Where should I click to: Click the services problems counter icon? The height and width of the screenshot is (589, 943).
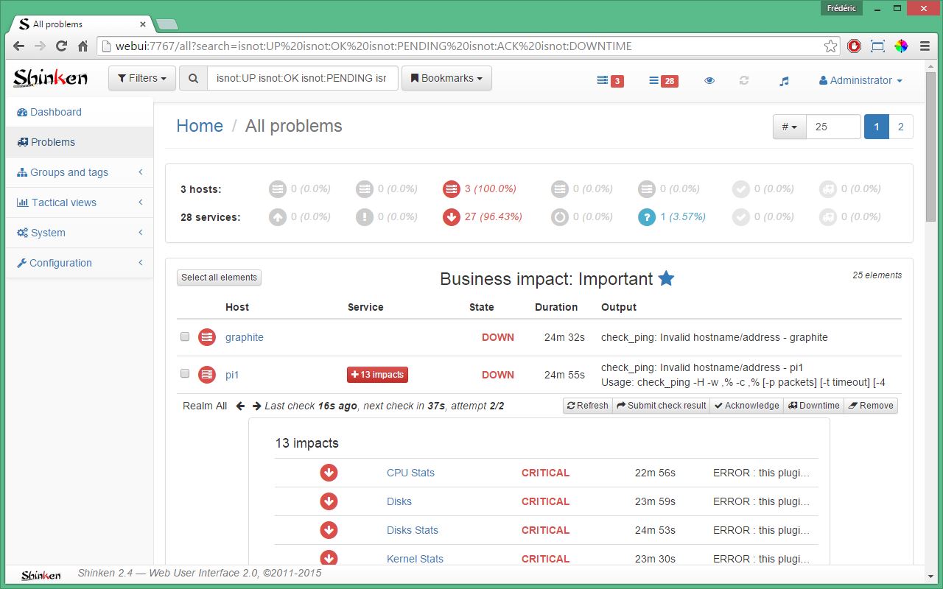(662, 81)
